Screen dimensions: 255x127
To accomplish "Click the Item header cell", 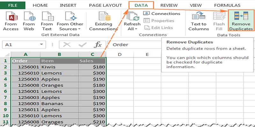I will [x=59, y=61].
